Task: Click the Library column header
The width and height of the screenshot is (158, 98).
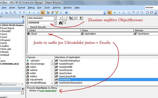Action: [54, 30]
